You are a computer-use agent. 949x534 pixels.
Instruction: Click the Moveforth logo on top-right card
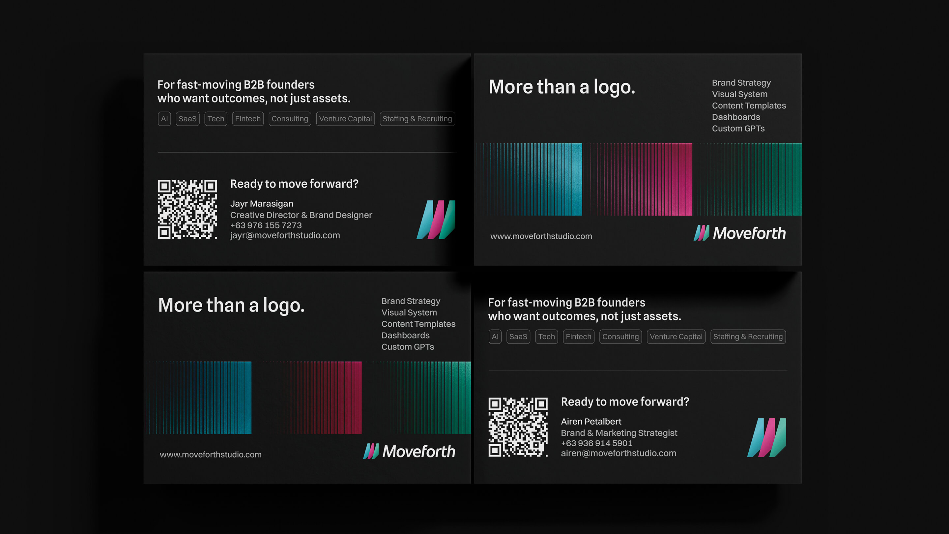pos(740,233)
